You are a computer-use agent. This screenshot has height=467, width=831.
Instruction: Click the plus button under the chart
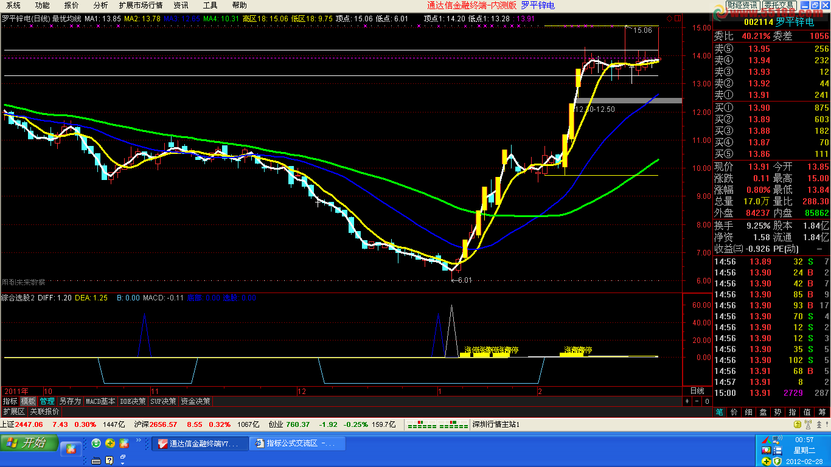click(x=687, y=401)
